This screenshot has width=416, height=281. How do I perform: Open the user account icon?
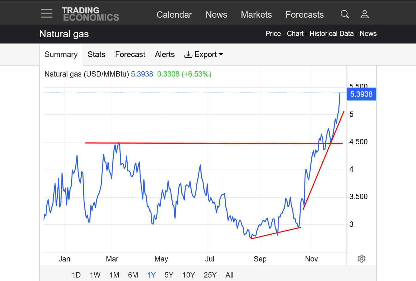point(365,14)
